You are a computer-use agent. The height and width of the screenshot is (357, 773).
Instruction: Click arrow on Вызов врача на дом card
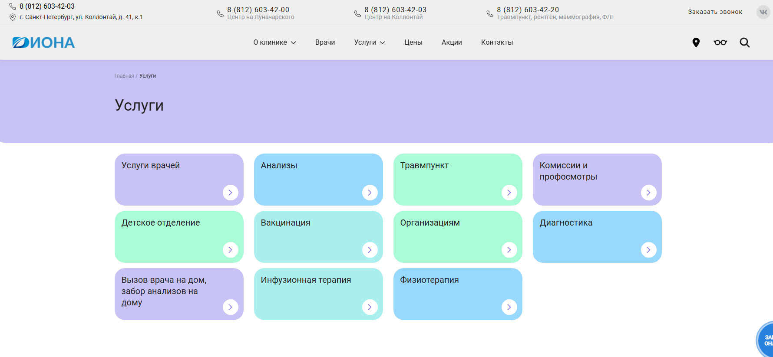(x=231, y=307)
